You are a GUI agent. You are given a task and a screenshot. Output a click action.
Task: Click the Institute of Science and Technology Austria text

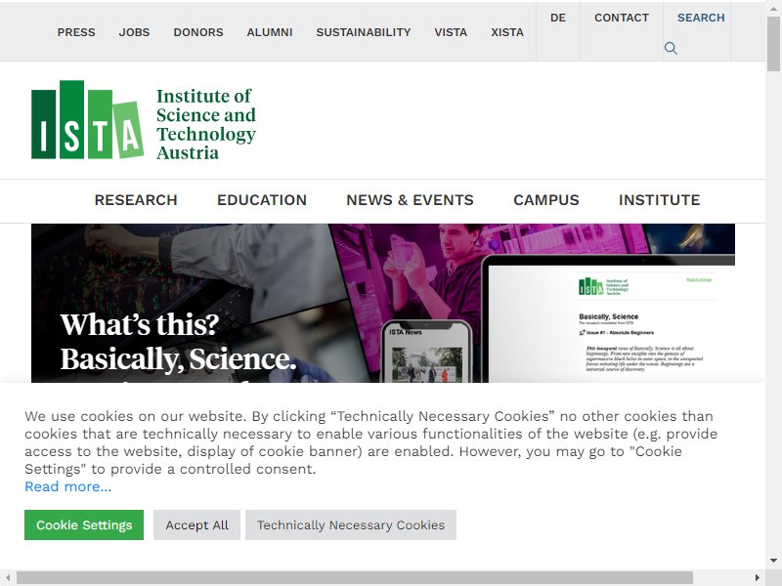coord(206,124)
